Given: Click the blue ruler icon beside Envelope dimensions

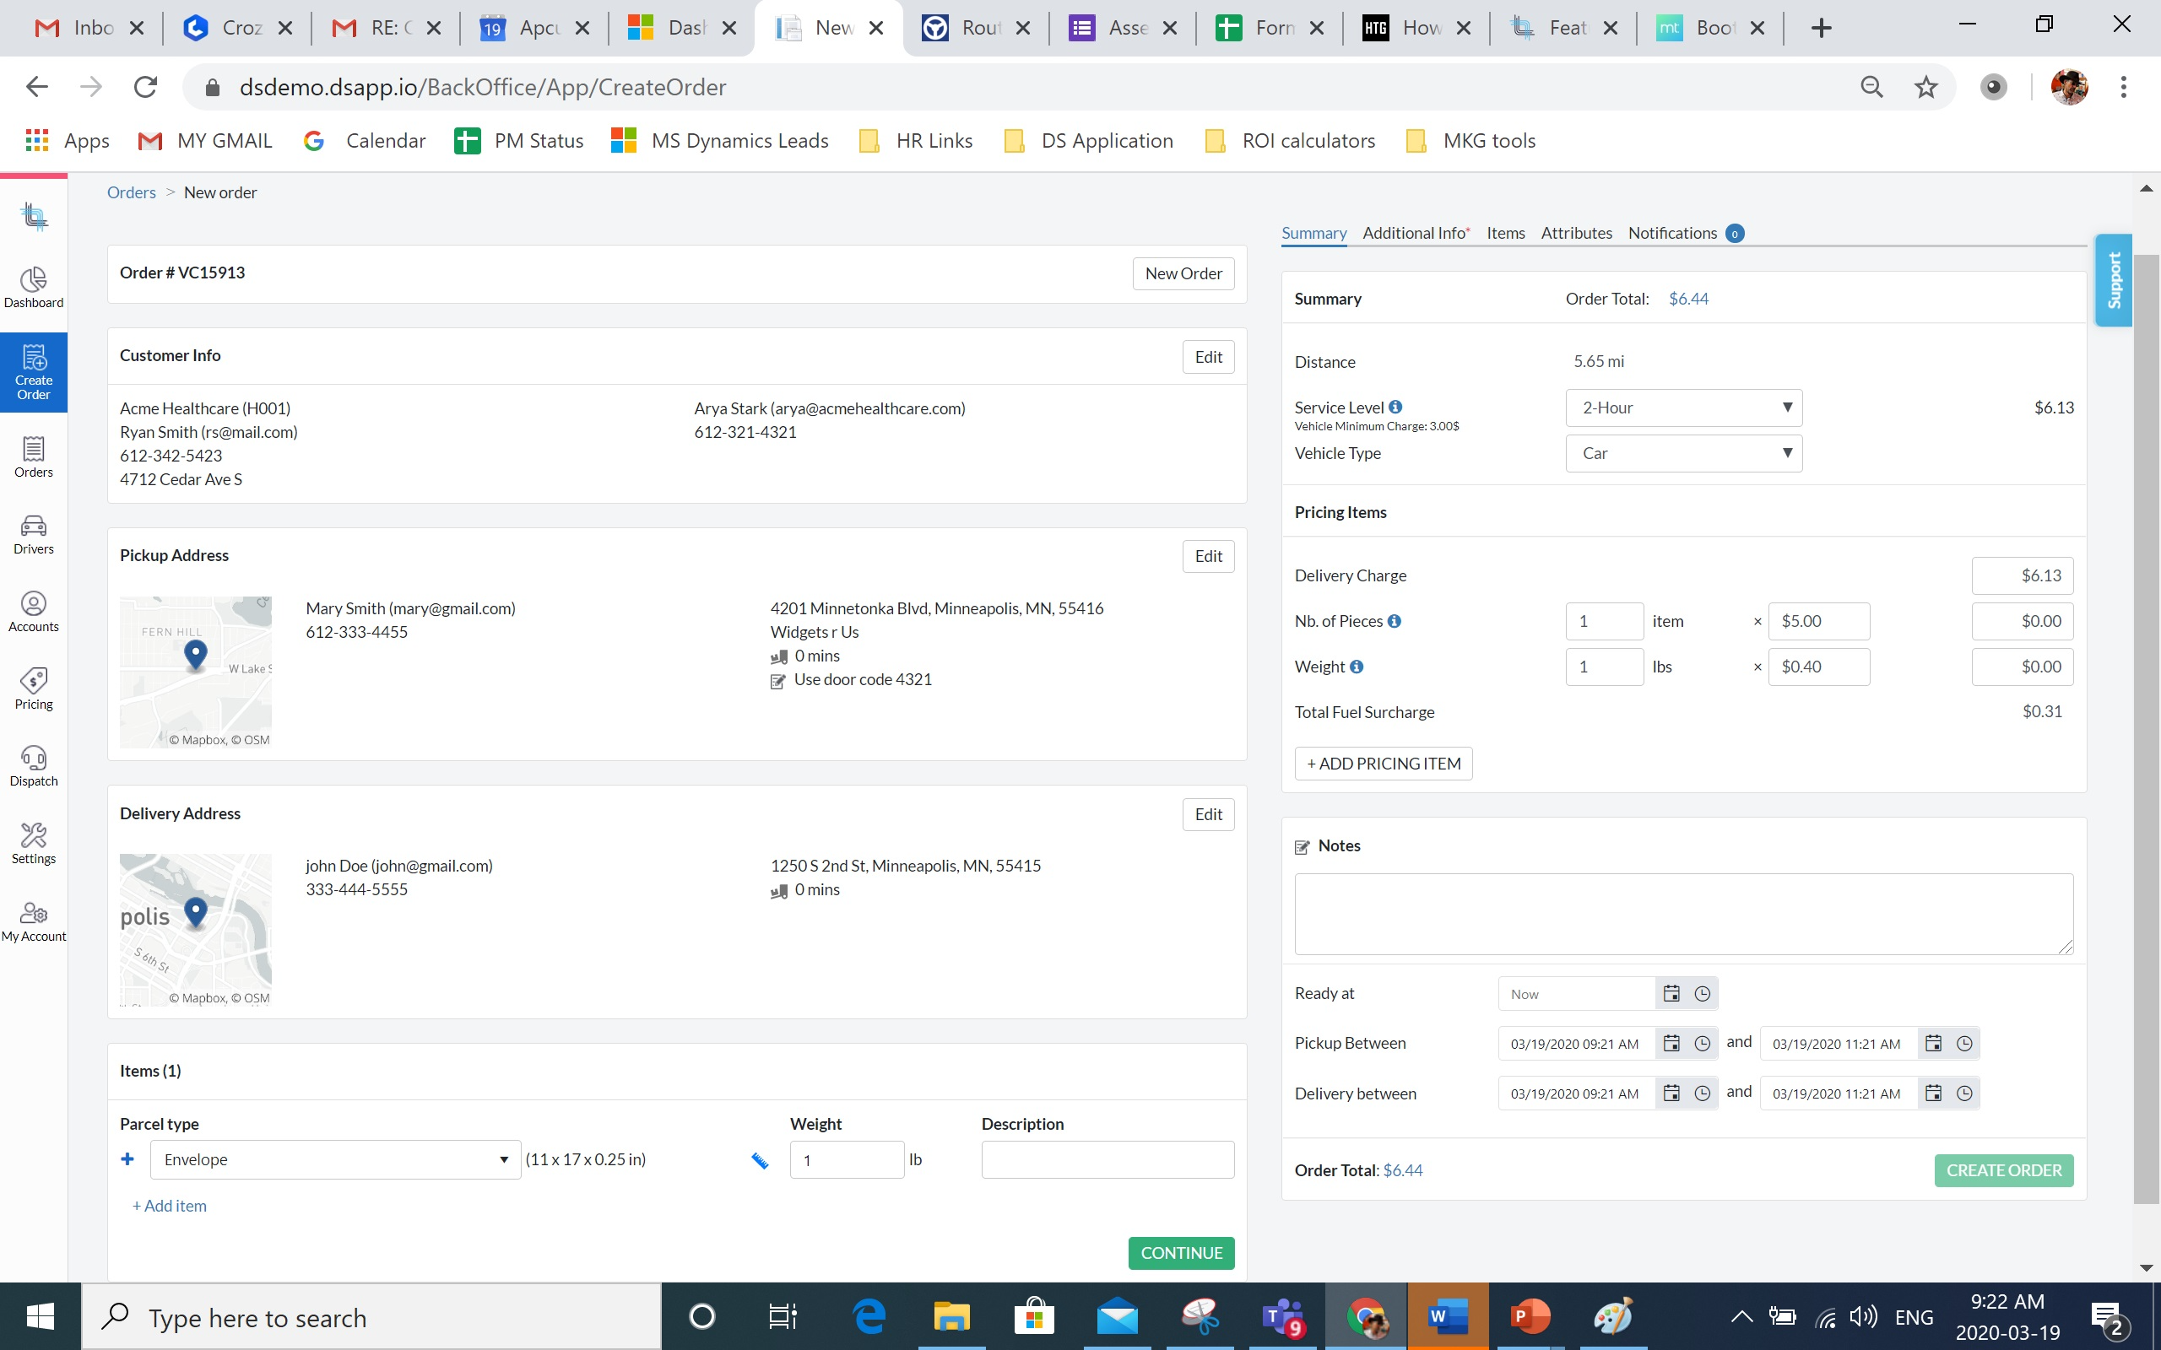Looking at the screenshot, I should point(760,1161).
